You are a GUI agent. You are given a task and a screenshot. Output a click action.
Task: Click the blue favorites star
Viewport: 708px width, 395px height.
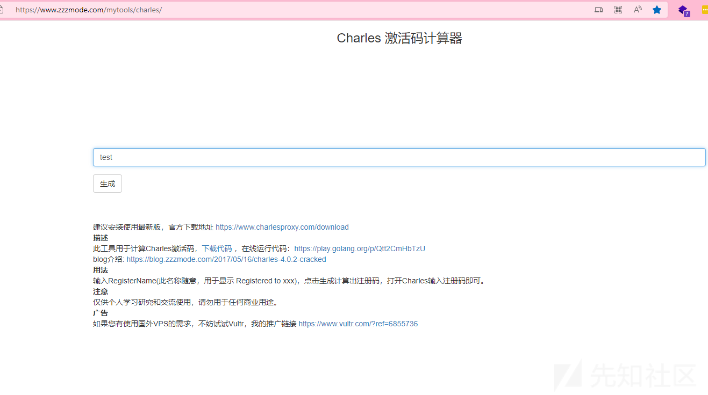657,10
